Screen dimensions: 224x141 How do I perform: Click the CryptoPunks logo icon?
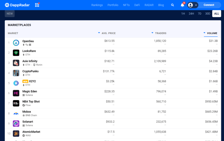tap(16, 73)
